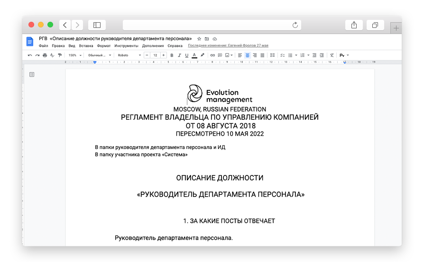Open the Правка menu
This screenshot has width=424, height=262.
(58, 46)
